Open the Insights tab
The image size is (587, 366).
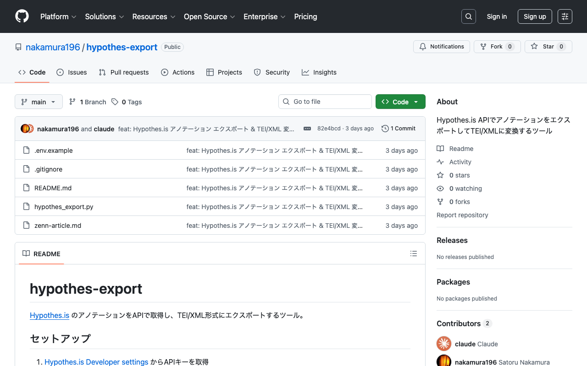click(319, 72)
